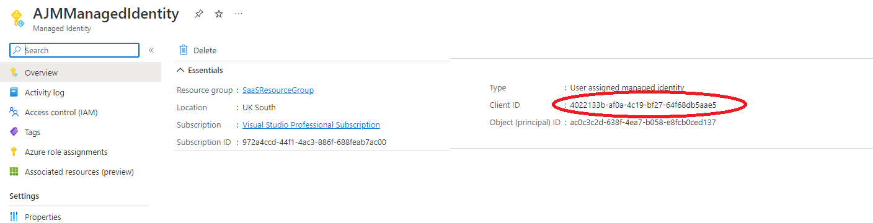Mark resource as favorite with star icon
The width and height of the screenshot is (873, 223).
219,14
